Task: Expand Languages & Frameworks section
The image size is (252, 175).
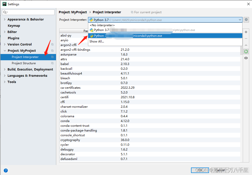Action: pos(5,76)
